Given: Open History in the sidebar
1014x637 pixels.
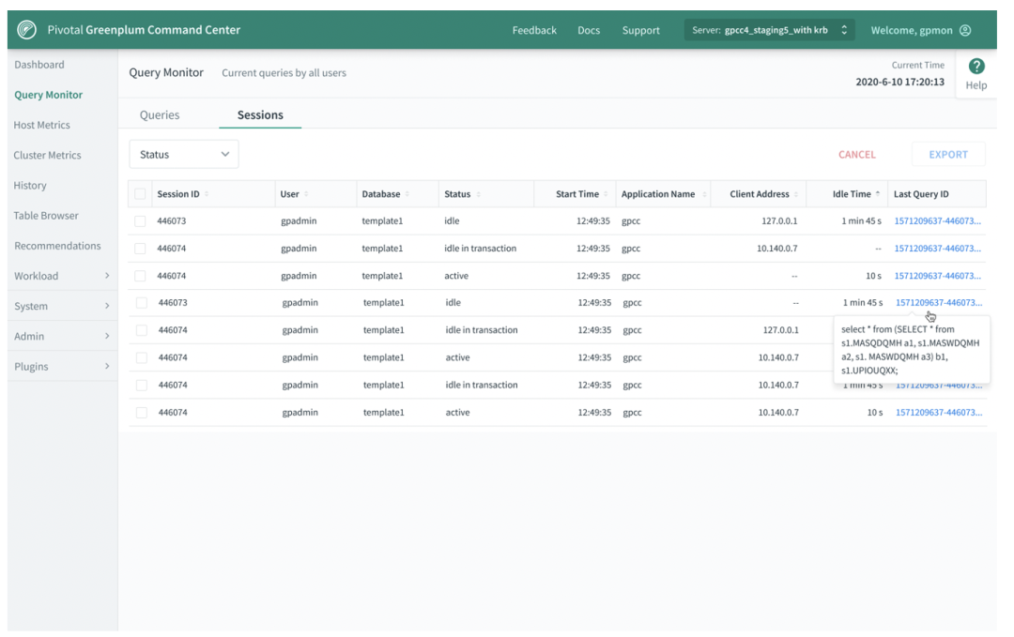Looking at the screenshot, I should coord(30,186).
